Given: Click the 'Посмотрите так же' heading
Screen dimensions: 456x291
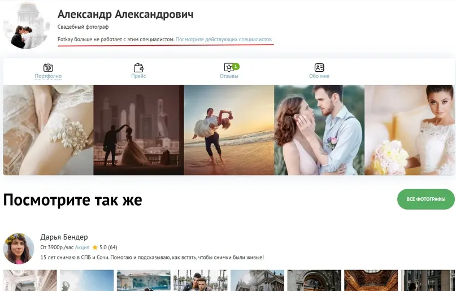Looking at the screenshot, I should pos(73,200).
